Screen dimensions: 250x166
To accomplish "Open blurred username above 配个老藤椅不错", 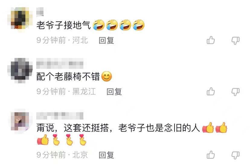I will [x=60, y=63].
